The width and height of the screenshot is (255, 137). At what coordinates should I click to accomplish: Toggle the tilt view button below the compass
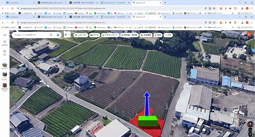point(250,130)
